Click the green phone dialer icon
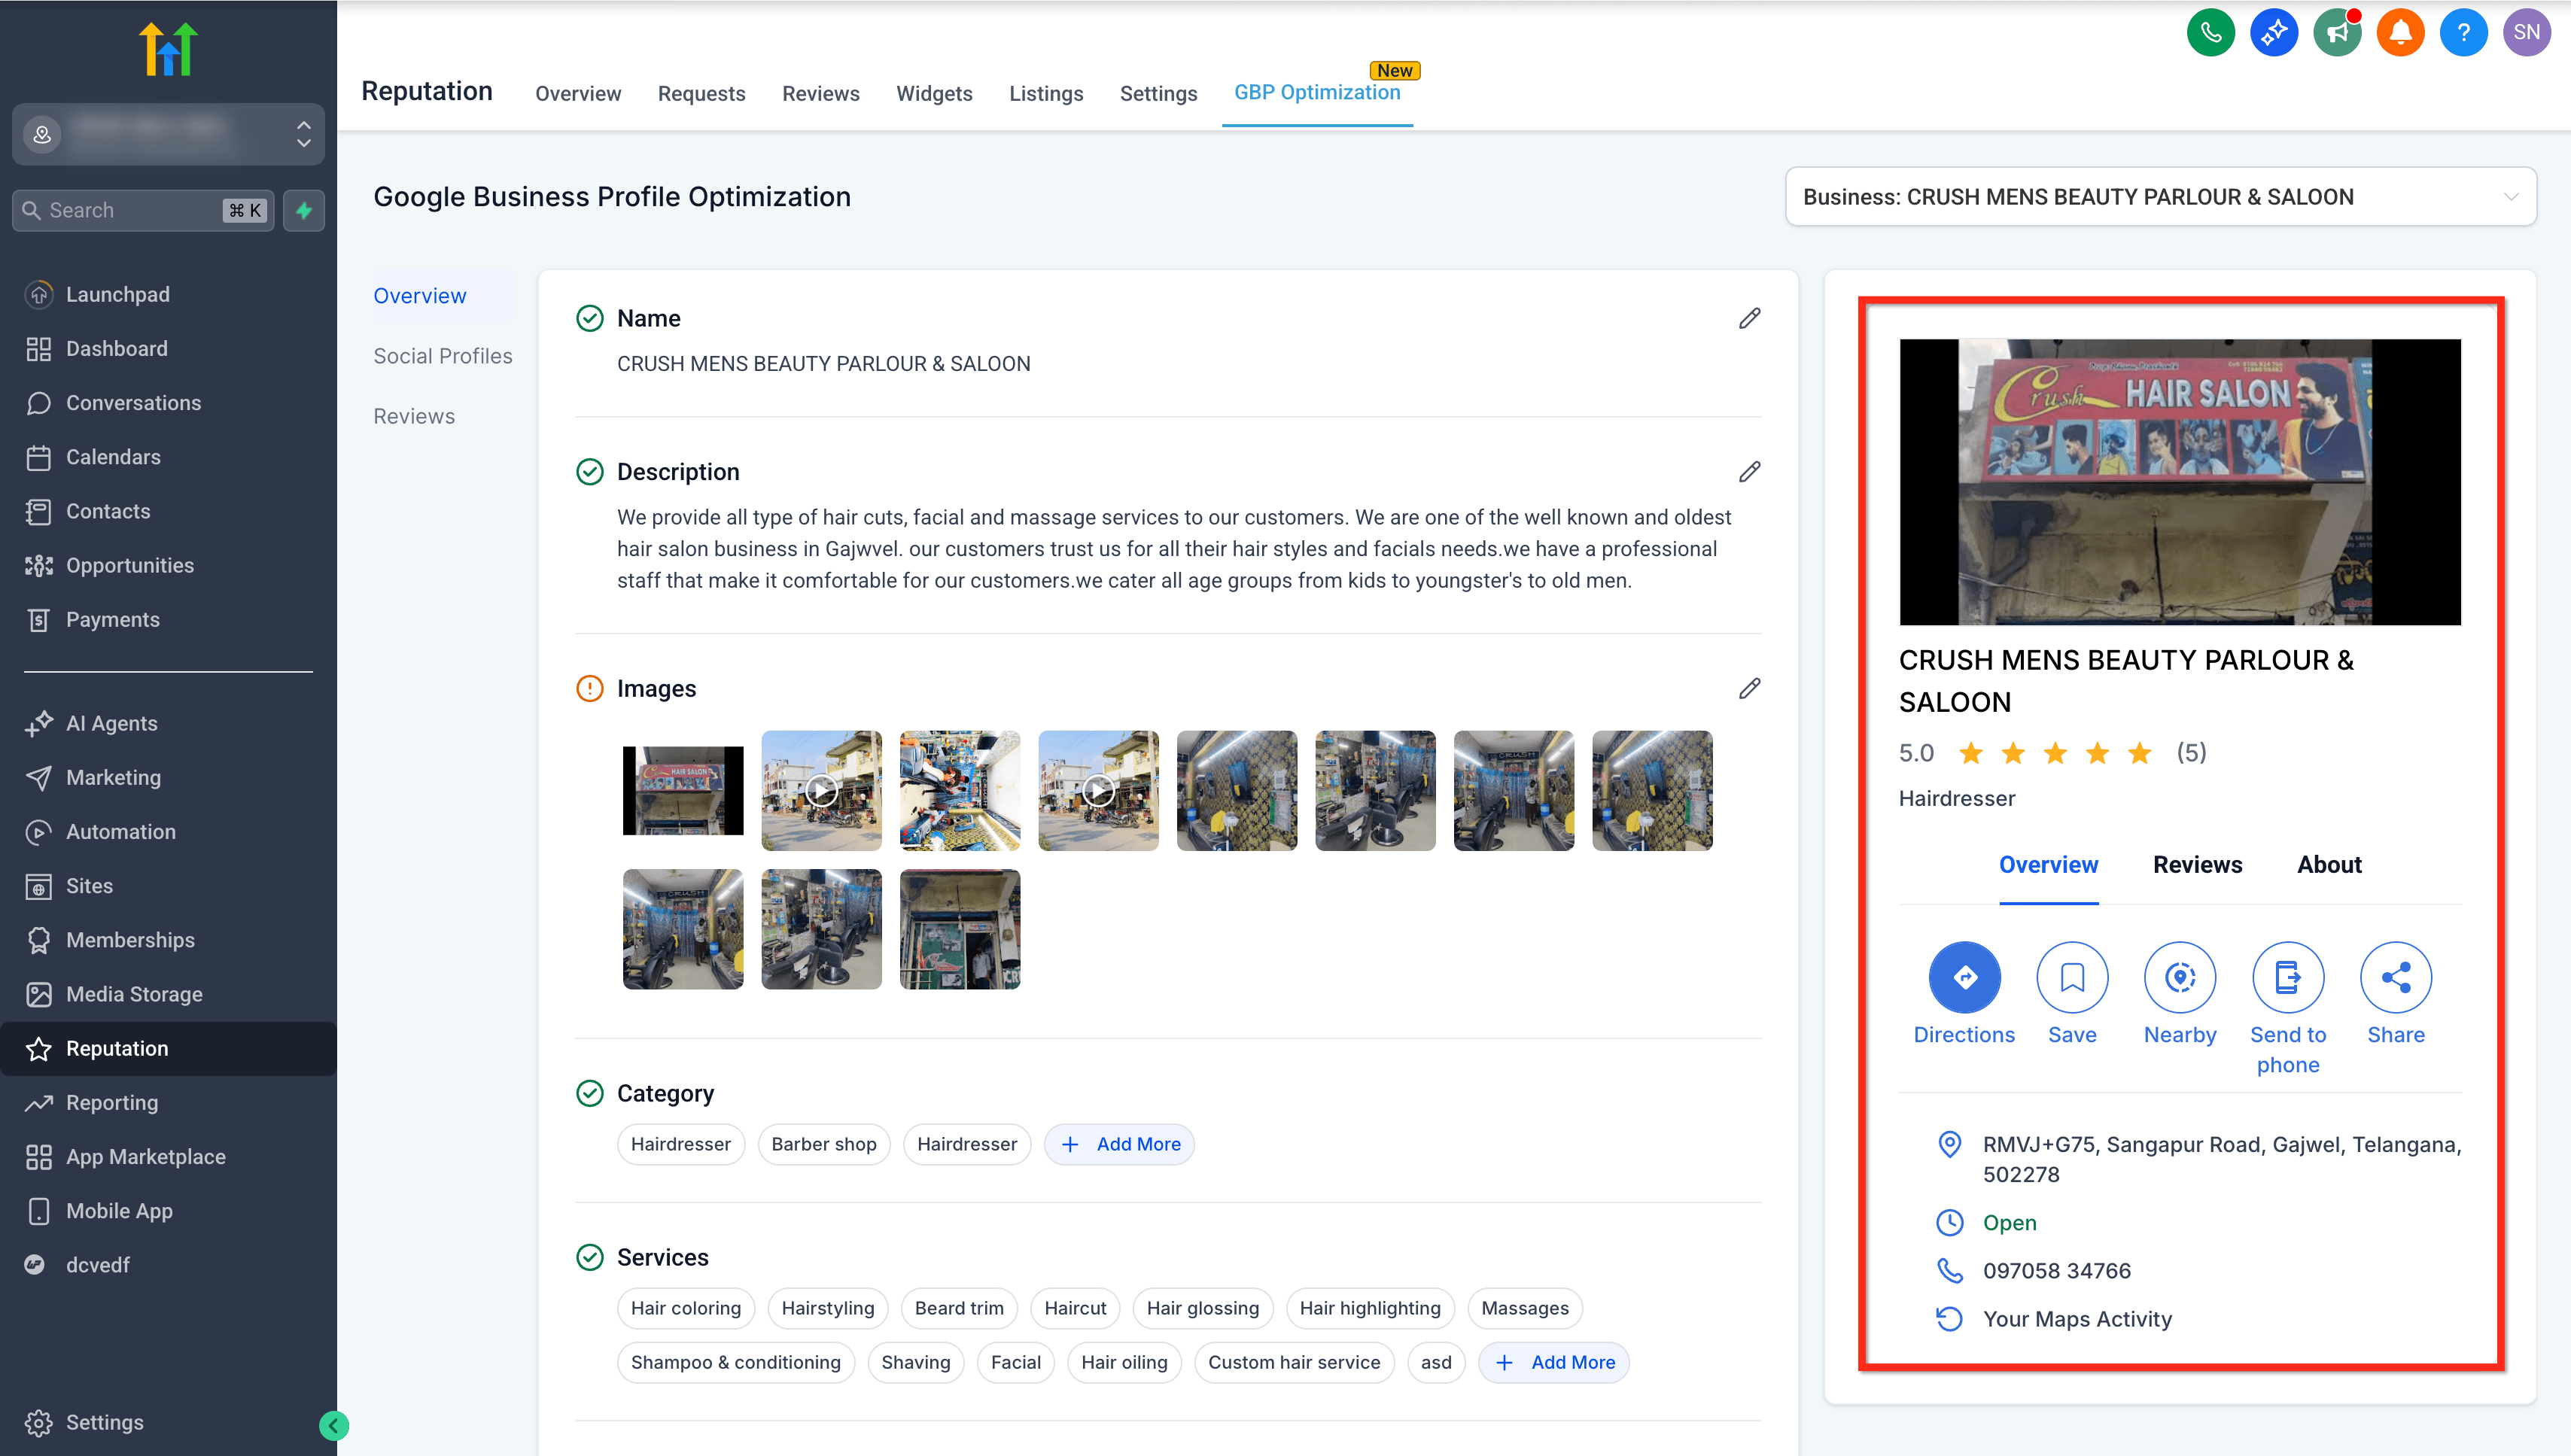 pos(2210,32)
